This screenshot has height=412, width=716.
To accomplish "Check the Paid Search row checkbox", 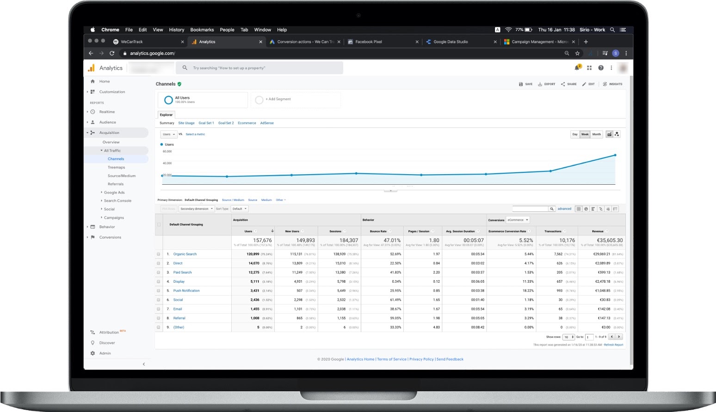I will [x=159, y=273].
